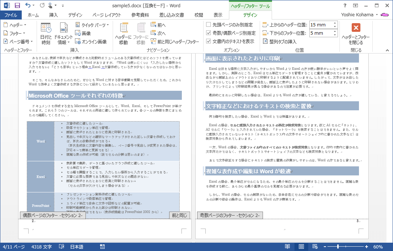
Task: Save the document with the floppy icon
Action: [17, 5]
